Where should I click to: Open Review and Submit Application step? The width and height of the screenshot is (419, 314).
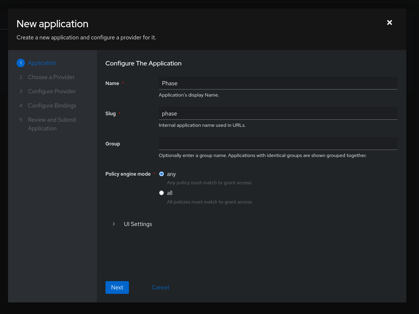[52, 124]
